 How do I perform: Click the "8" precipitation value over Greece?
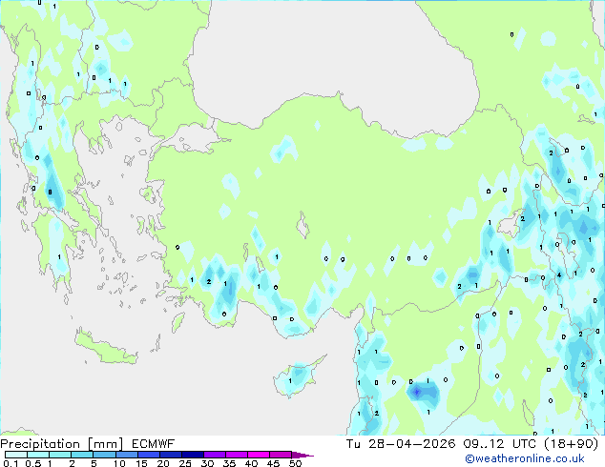tap(50, 192)
